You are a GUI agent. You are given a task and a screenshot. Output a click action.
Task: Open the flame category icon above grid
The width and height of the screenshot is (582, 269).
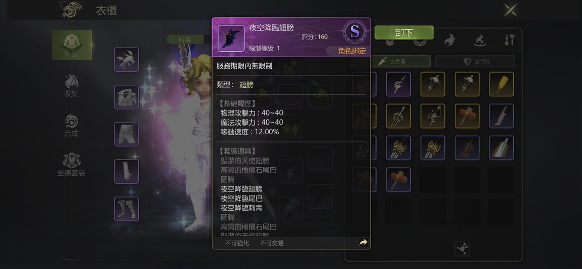point(450,40)
